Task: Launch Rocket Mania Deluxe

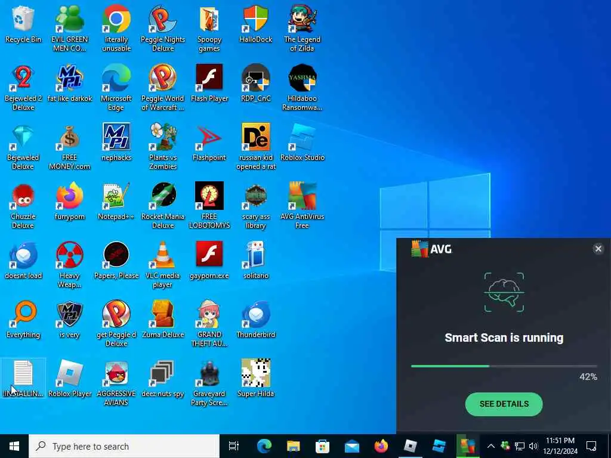Action: pos(163,205)
